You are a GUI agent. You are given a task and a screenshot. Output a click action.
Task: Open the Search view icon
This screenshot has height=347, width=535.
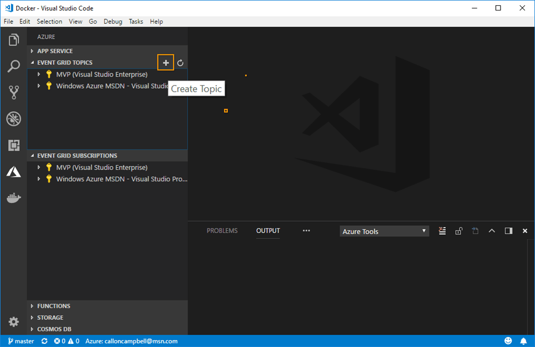click(x=14, y=67)
